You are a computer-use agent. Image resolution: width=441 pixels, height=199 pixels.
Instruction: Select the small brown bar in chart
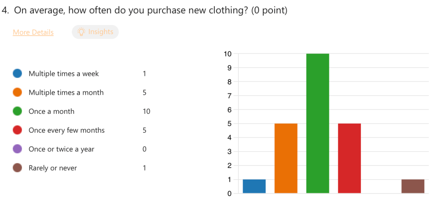(413, 186)
